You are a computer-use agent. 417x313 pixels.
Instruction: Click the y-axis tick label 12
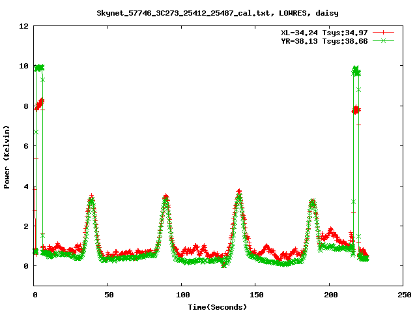[23, 26]
